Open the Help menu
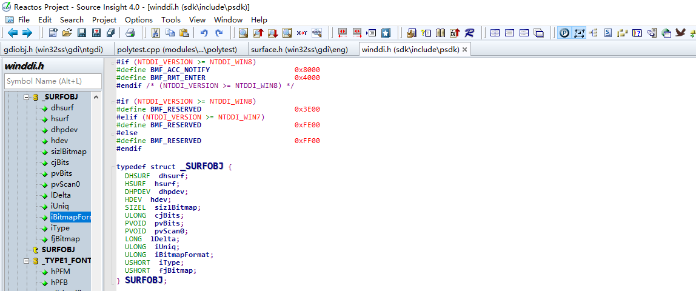Screen dimensions: 696x291 point(259,20)
